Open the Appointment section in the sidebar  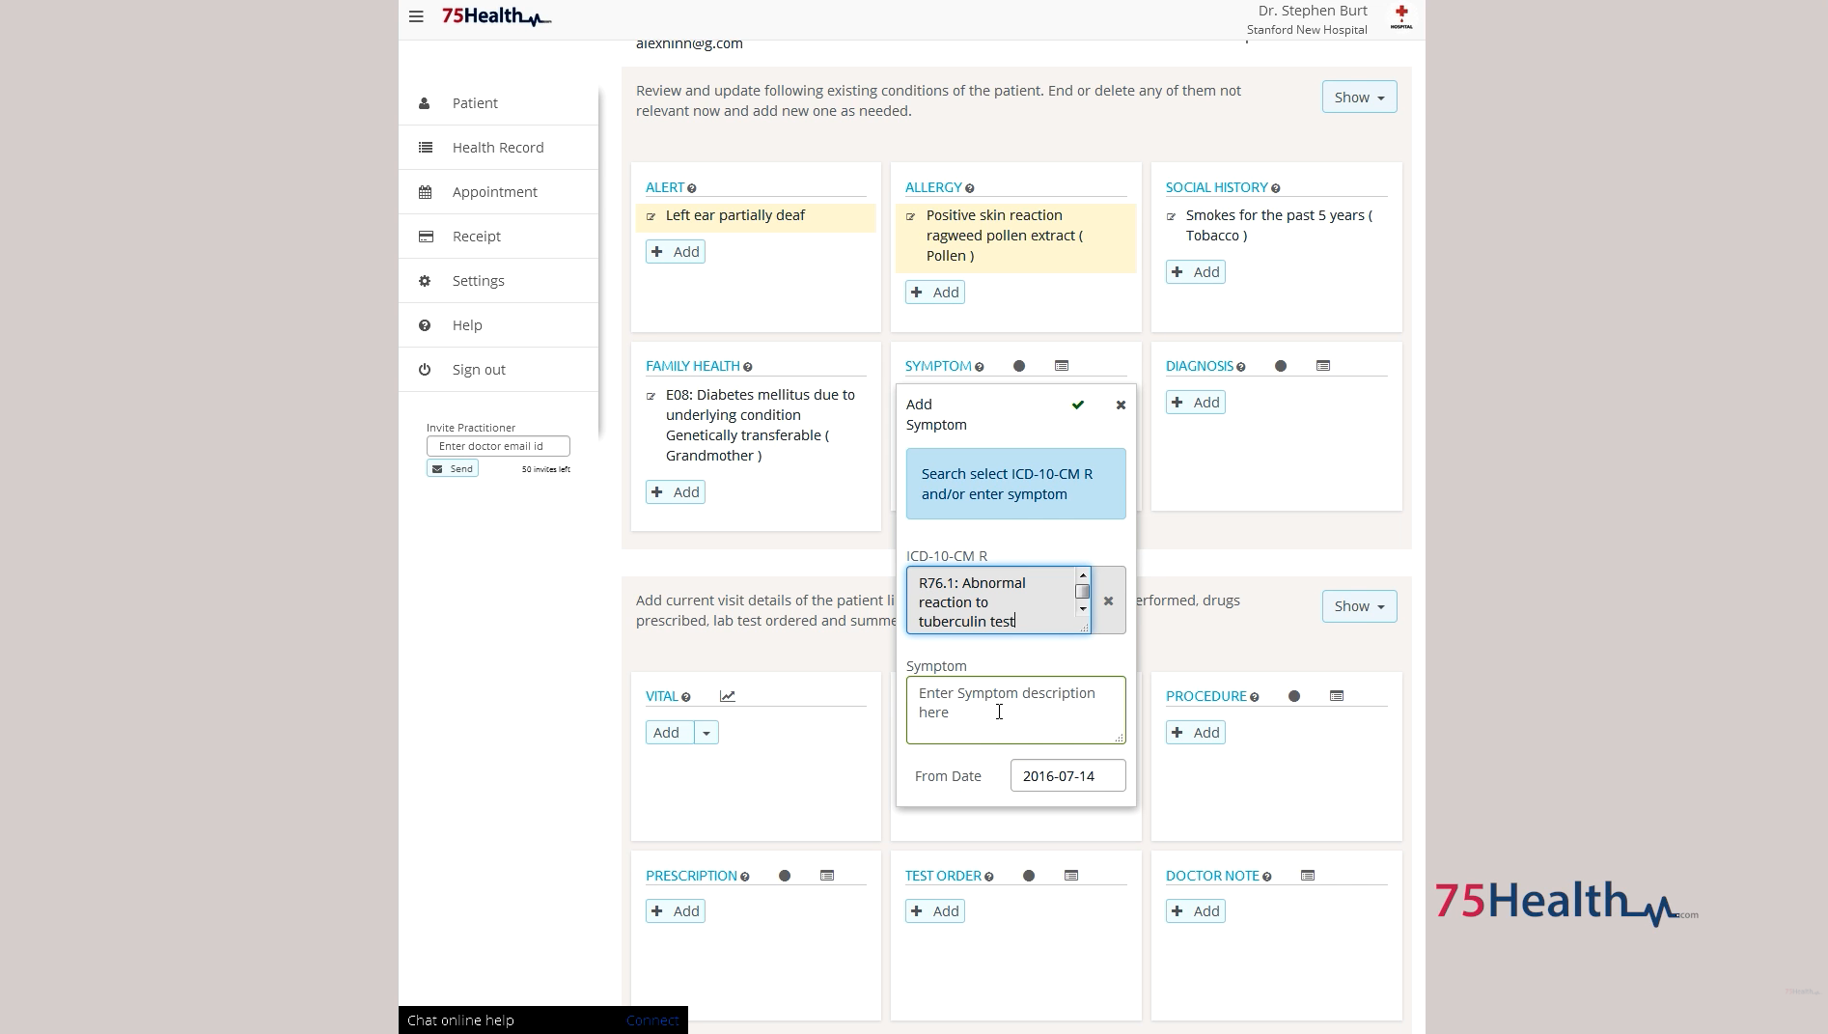click(x=493, y=191)
